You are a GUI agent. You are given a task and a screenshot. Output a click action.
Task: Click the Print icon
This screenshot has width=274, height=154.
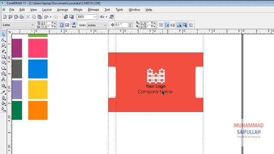(x=22, y=17)
